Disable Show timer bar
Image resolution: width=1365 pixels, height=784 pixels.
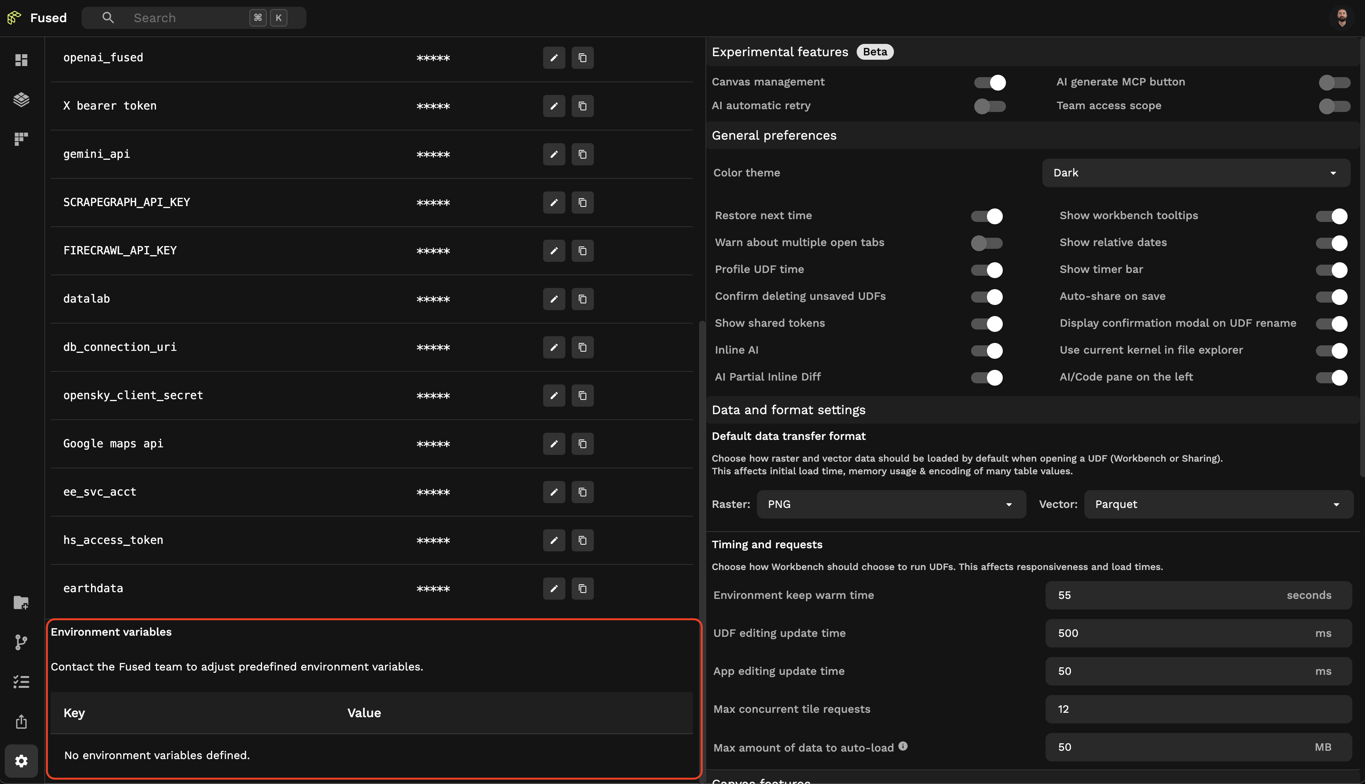1331,270
